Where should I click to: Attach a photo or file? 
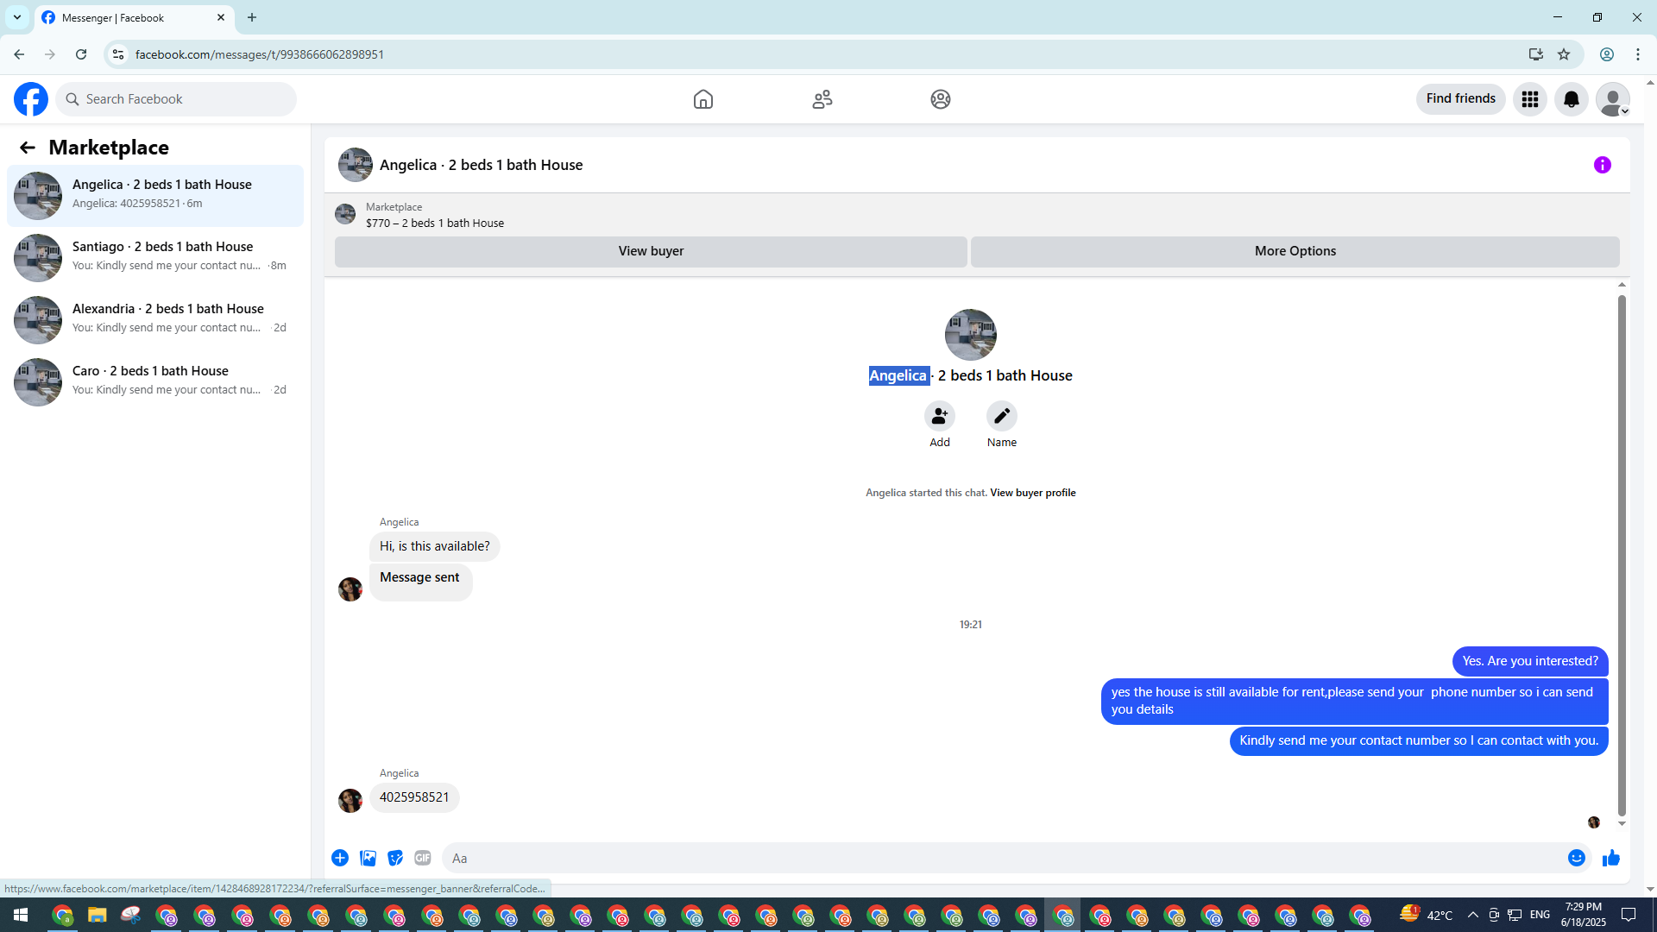[x=368, y=858]
